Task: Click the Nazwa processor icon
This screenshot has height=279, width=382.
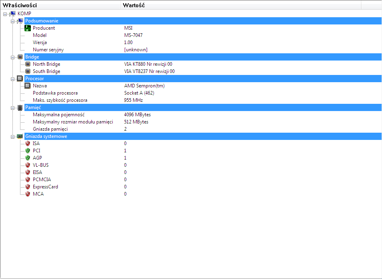Action: point(28,86)
